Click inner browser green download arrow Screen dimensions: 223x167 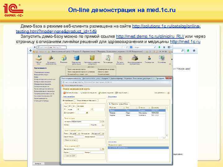159,47
